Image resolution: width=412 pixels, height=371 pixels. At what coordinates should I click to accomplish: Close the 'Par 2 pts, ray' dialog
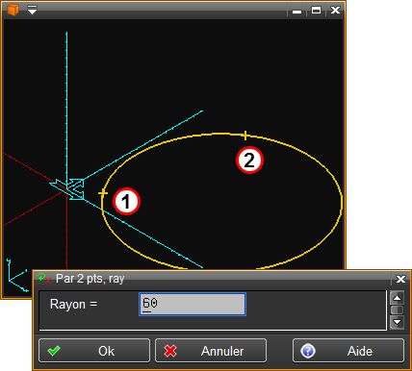400,279
